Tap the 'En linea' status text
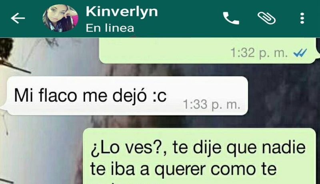Screen dimensions: 320x184 [110, 28]
